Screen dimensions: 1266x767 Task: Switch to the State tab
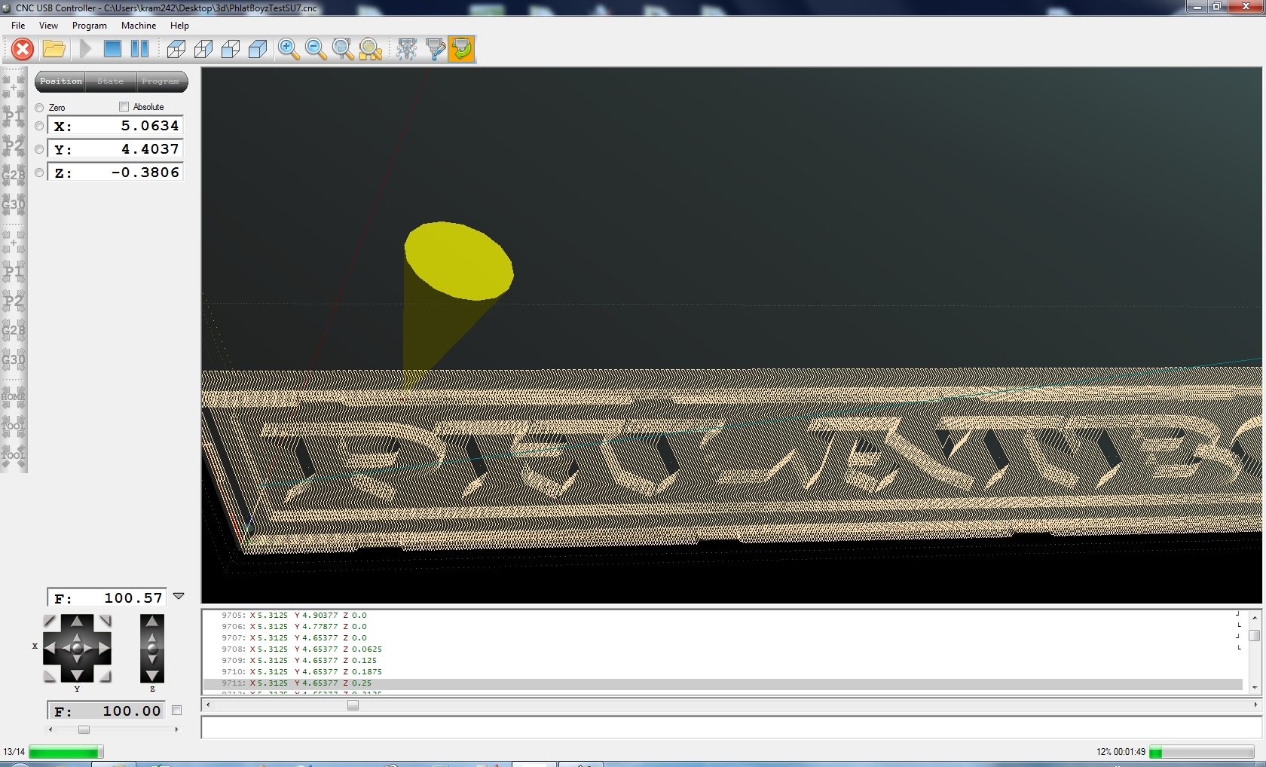110,81
